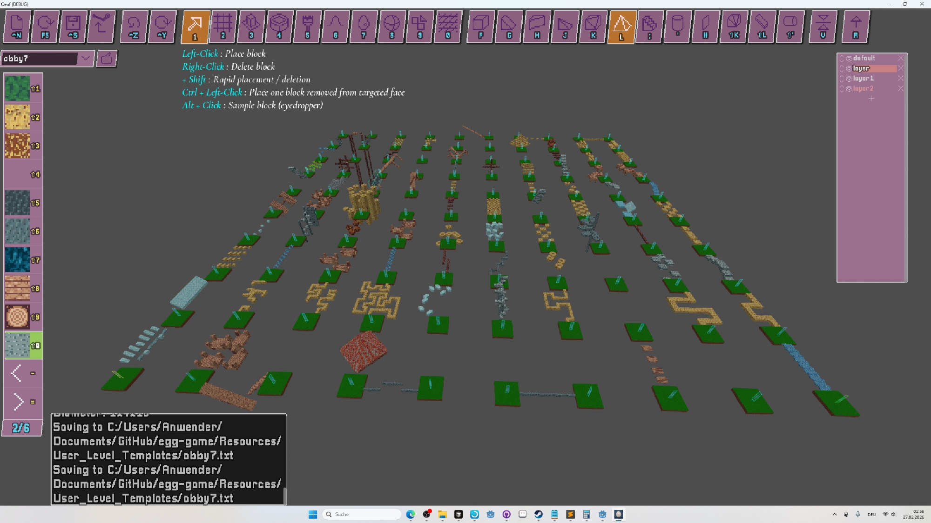The width and height of the screenshot is (931, 523).
Task: Toggle visibility eye of default layer
Action: point(849,59)
